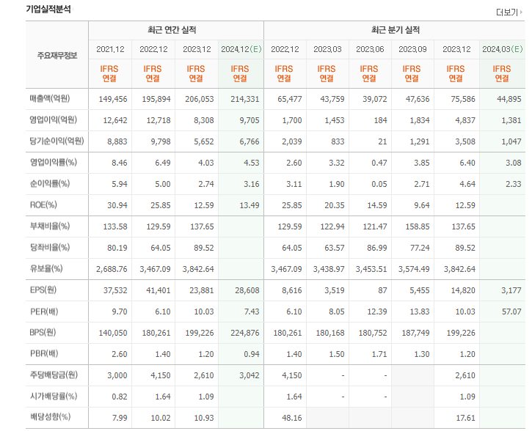Screen dimensions: 532x431
Task: Select the 영업이익(억원) row label
Action: [54, 120]
